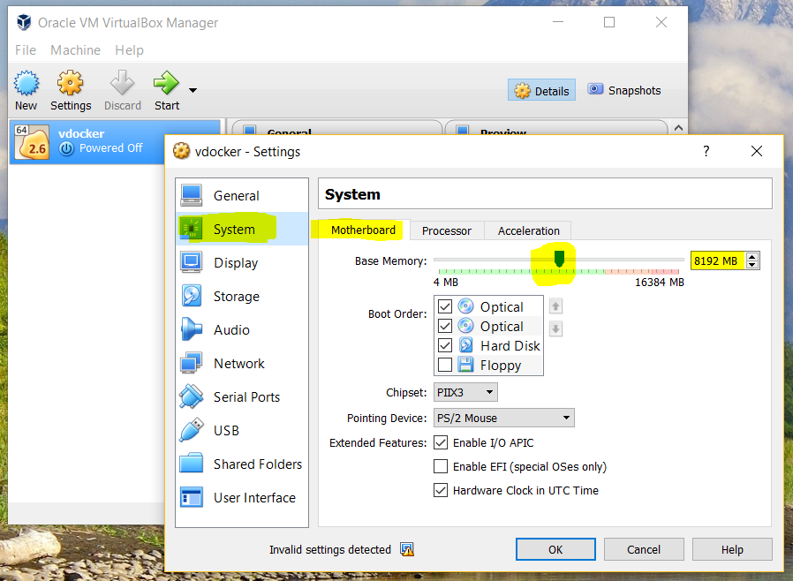Click the question mark help icon

click(706, 151)
